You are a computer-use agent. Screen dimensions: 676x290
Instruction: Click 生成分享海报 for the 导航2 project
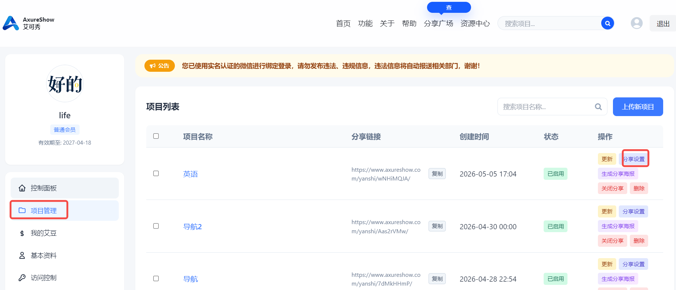618,226
